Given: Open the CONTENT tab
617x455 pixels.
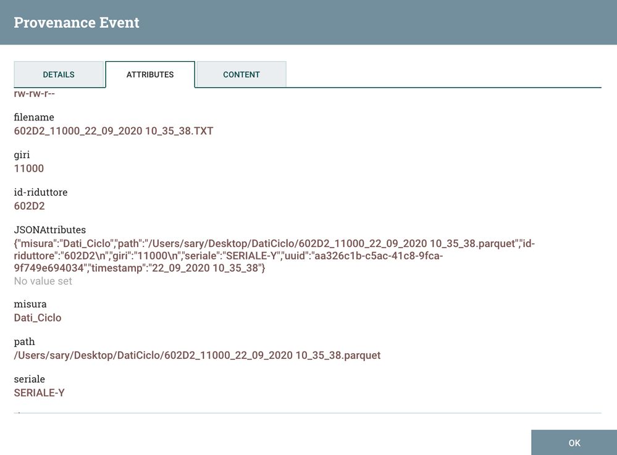Looking at the screenshot, I should click(x=241, y=74).
